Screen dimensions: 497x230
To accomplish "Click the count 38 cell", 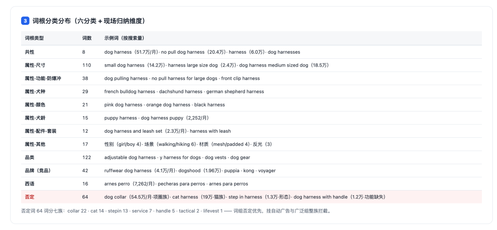I will [x=85, y=79].
